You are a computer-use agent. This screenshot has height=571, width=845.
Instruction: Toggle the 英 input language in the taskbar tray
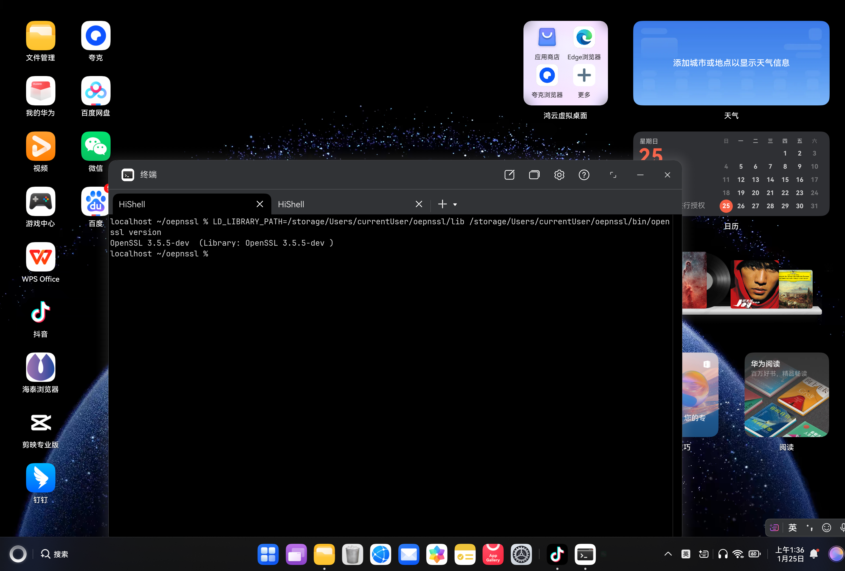686,554
